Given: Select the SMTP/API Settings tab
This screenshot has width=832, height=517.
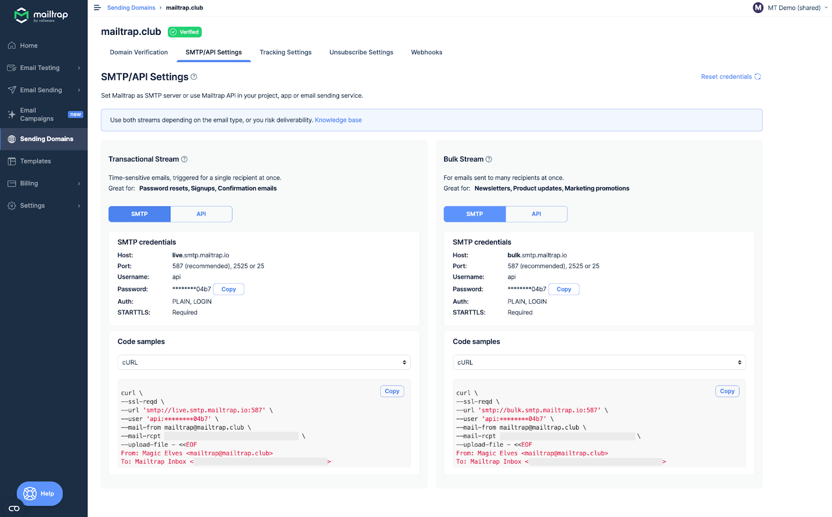Looking at the screenshot, I should [x=214, y=53].
